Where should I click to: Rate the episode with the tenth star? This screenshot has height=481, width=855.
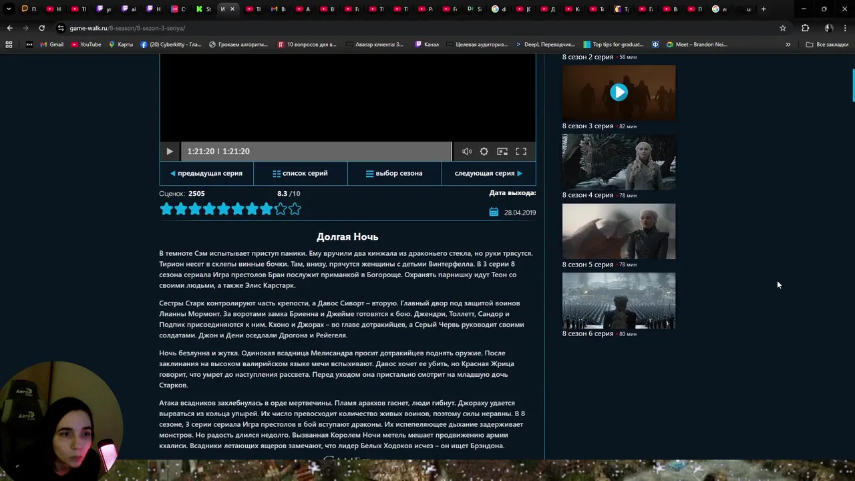[x=295, y=209]
